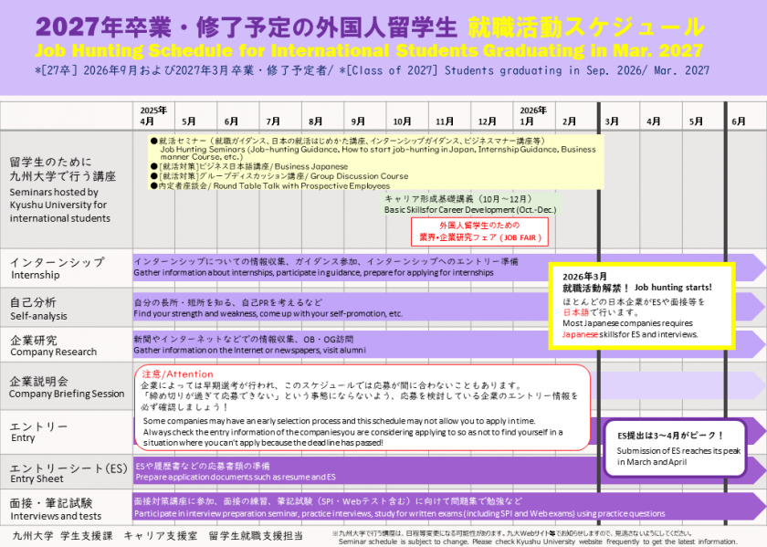Select the 10月 column header
The height and width of the screenshot is (547, 767).
(x=401, y=121)
